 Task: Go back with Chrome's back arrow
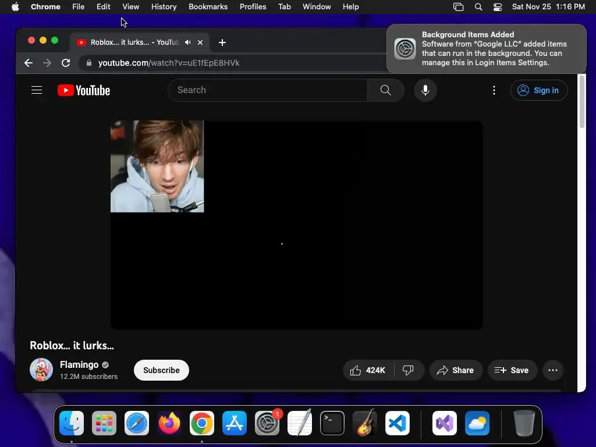(x=29, y=63)
